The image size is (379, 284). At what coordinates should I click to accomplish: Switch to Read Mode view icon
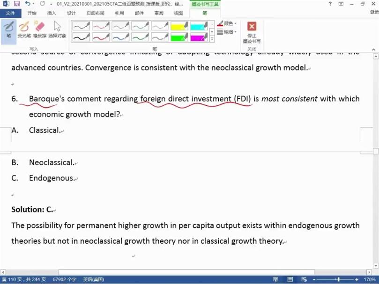tap(275, 280)
